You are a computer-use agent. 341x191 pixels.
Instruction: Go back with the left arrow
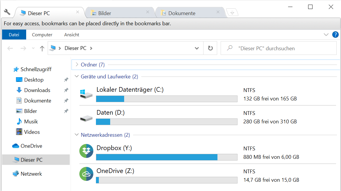pos(10,48)
